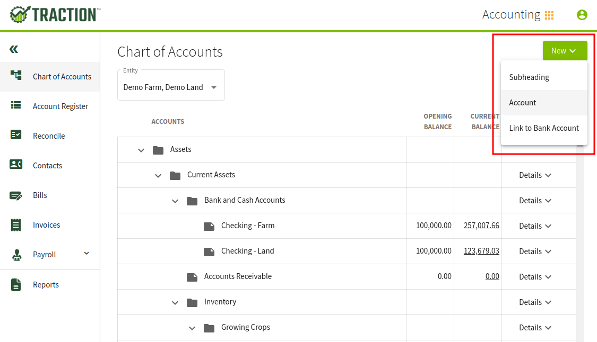
Task: Select Link to Bank Account menu option
Action: 543,128
